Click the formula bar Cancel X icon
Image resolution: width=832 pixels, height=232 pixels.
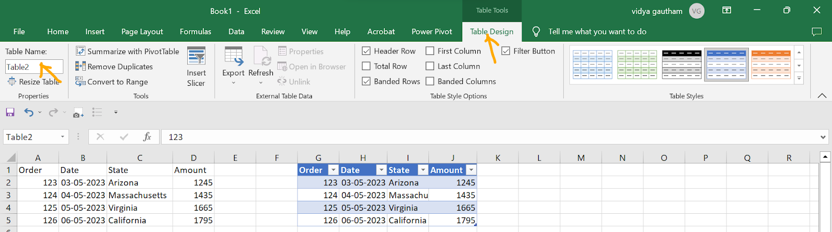(100, 137)
